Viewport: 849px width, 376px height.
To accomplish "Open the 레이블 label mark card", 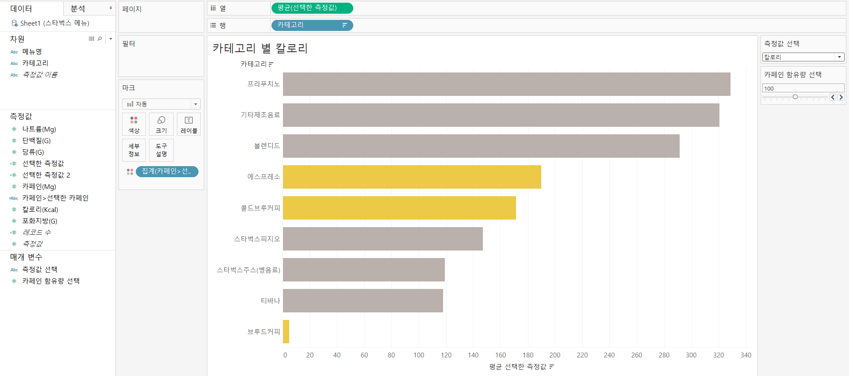I will pyautogui.click(x=189, y=124).
